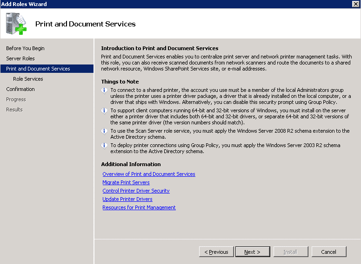Open the Migrate Print Servers link

[x=126, y=182]
